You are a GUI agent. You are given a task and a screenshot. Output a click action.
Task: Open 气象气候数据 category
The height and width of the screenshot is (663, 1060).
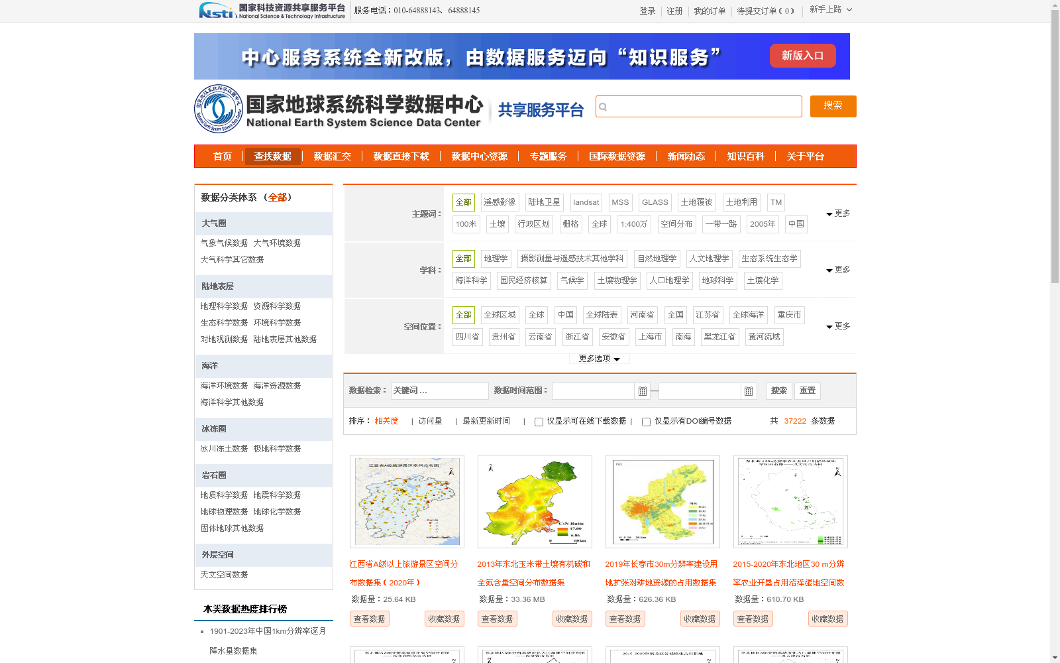(224, 243)
